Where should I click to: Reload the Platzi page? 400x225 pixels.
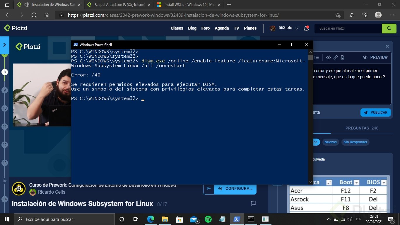coord(34,15)
